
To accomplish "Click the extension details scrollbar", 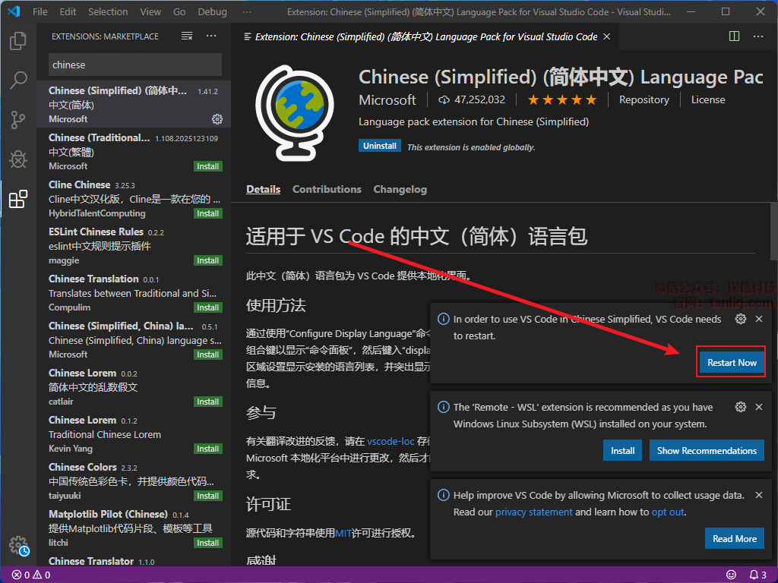I will coord(773,231).
